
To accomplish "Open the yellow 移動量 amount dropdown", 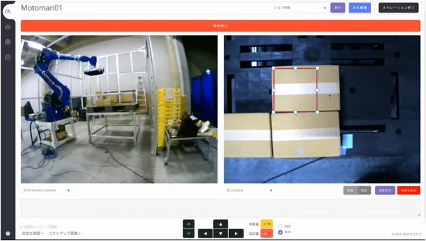I will [x=267, y=224].
